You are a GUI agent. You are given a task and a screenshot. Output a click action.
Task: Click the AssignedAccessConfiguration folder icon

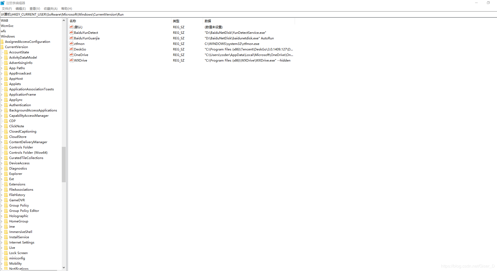(2, 42)
